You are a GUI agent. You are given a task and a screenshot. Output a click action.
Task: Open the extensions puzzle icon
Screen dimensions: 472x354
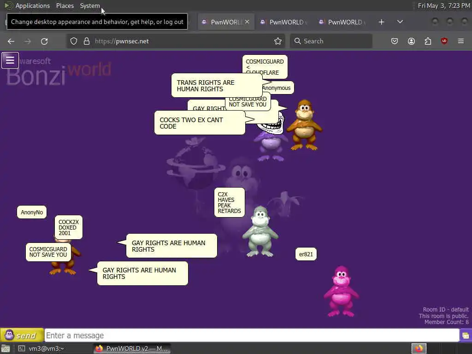click(428, 41)
